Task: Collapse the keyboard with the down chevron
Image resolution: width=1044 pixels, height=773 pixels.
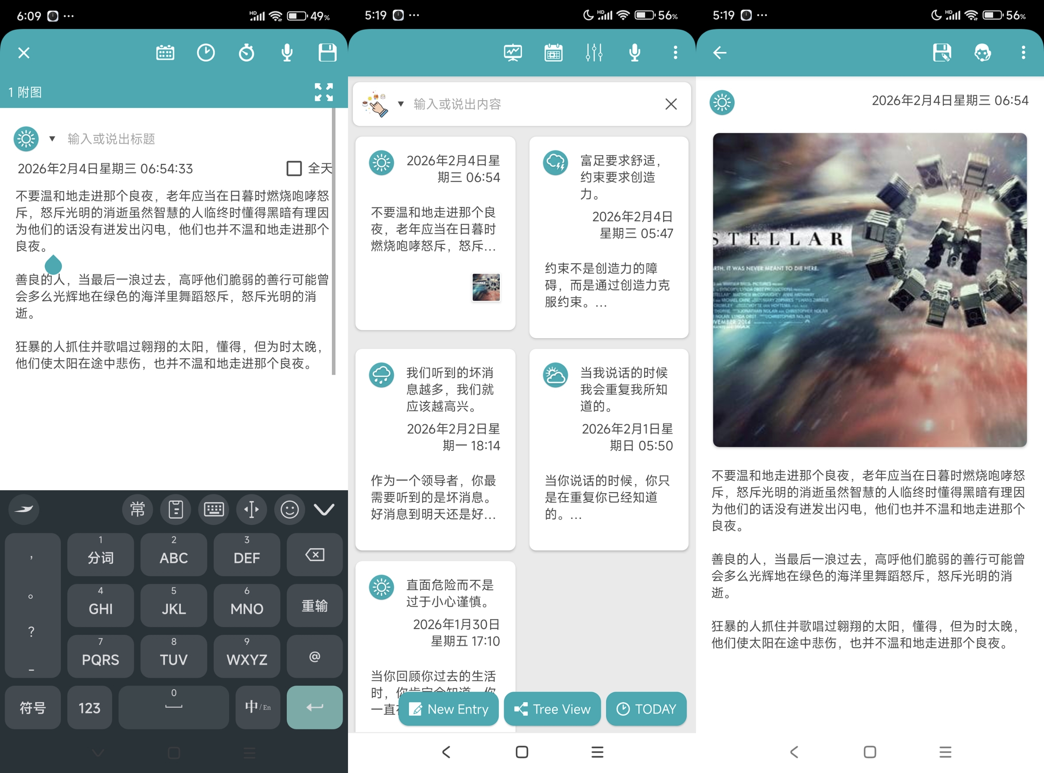Action: click(324, 509)
